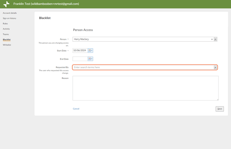Cancel the person access form
231x149 pixels.
76,109
